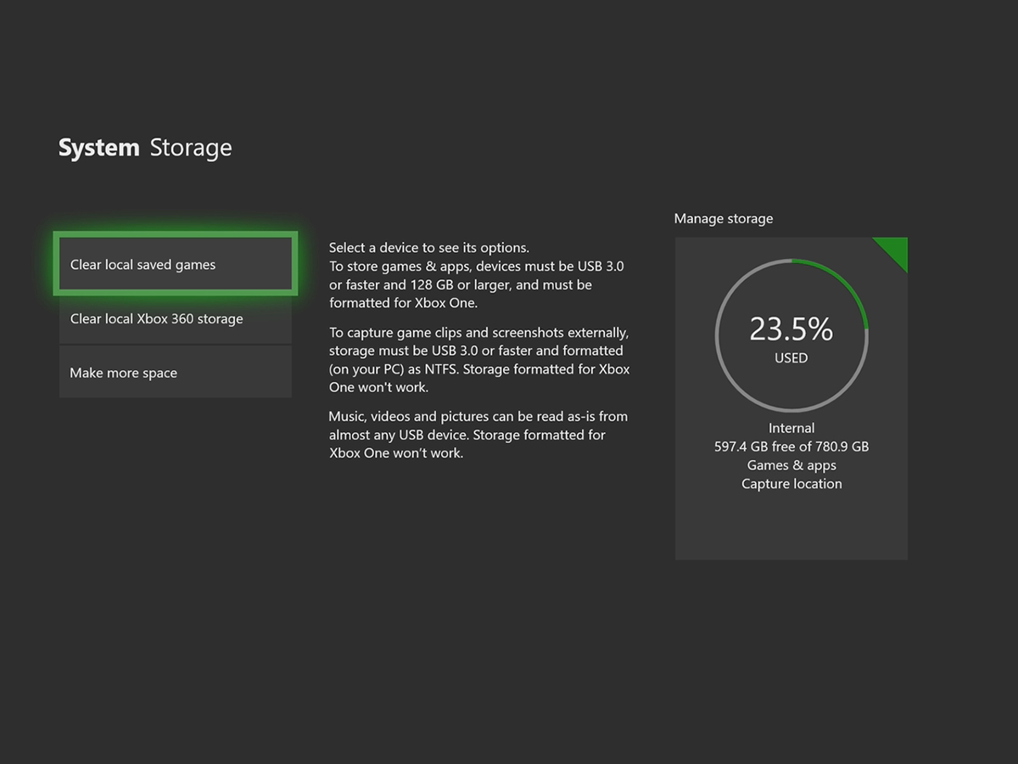The height and width of the screenshot is (764, 1018).
Task: Click the "formatted for Xbox One." line in first paragraph
Action: click(x=403, y=303)
